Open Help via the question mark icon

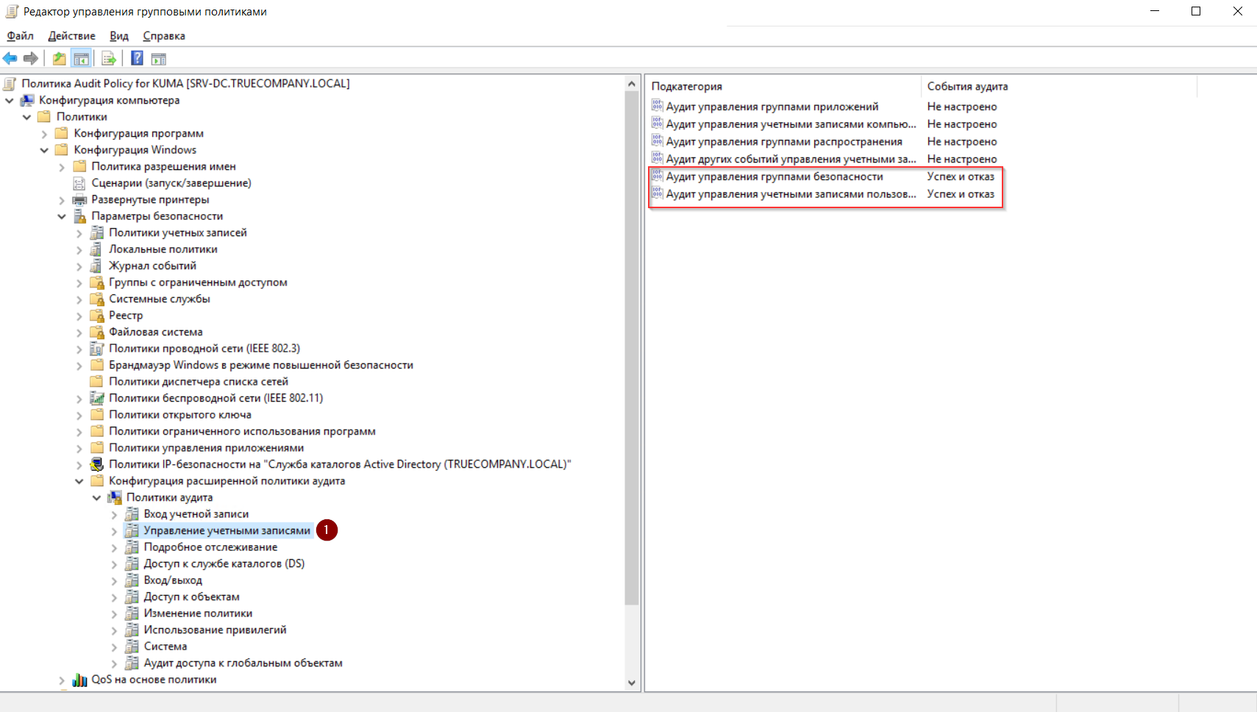pos(137,59)
